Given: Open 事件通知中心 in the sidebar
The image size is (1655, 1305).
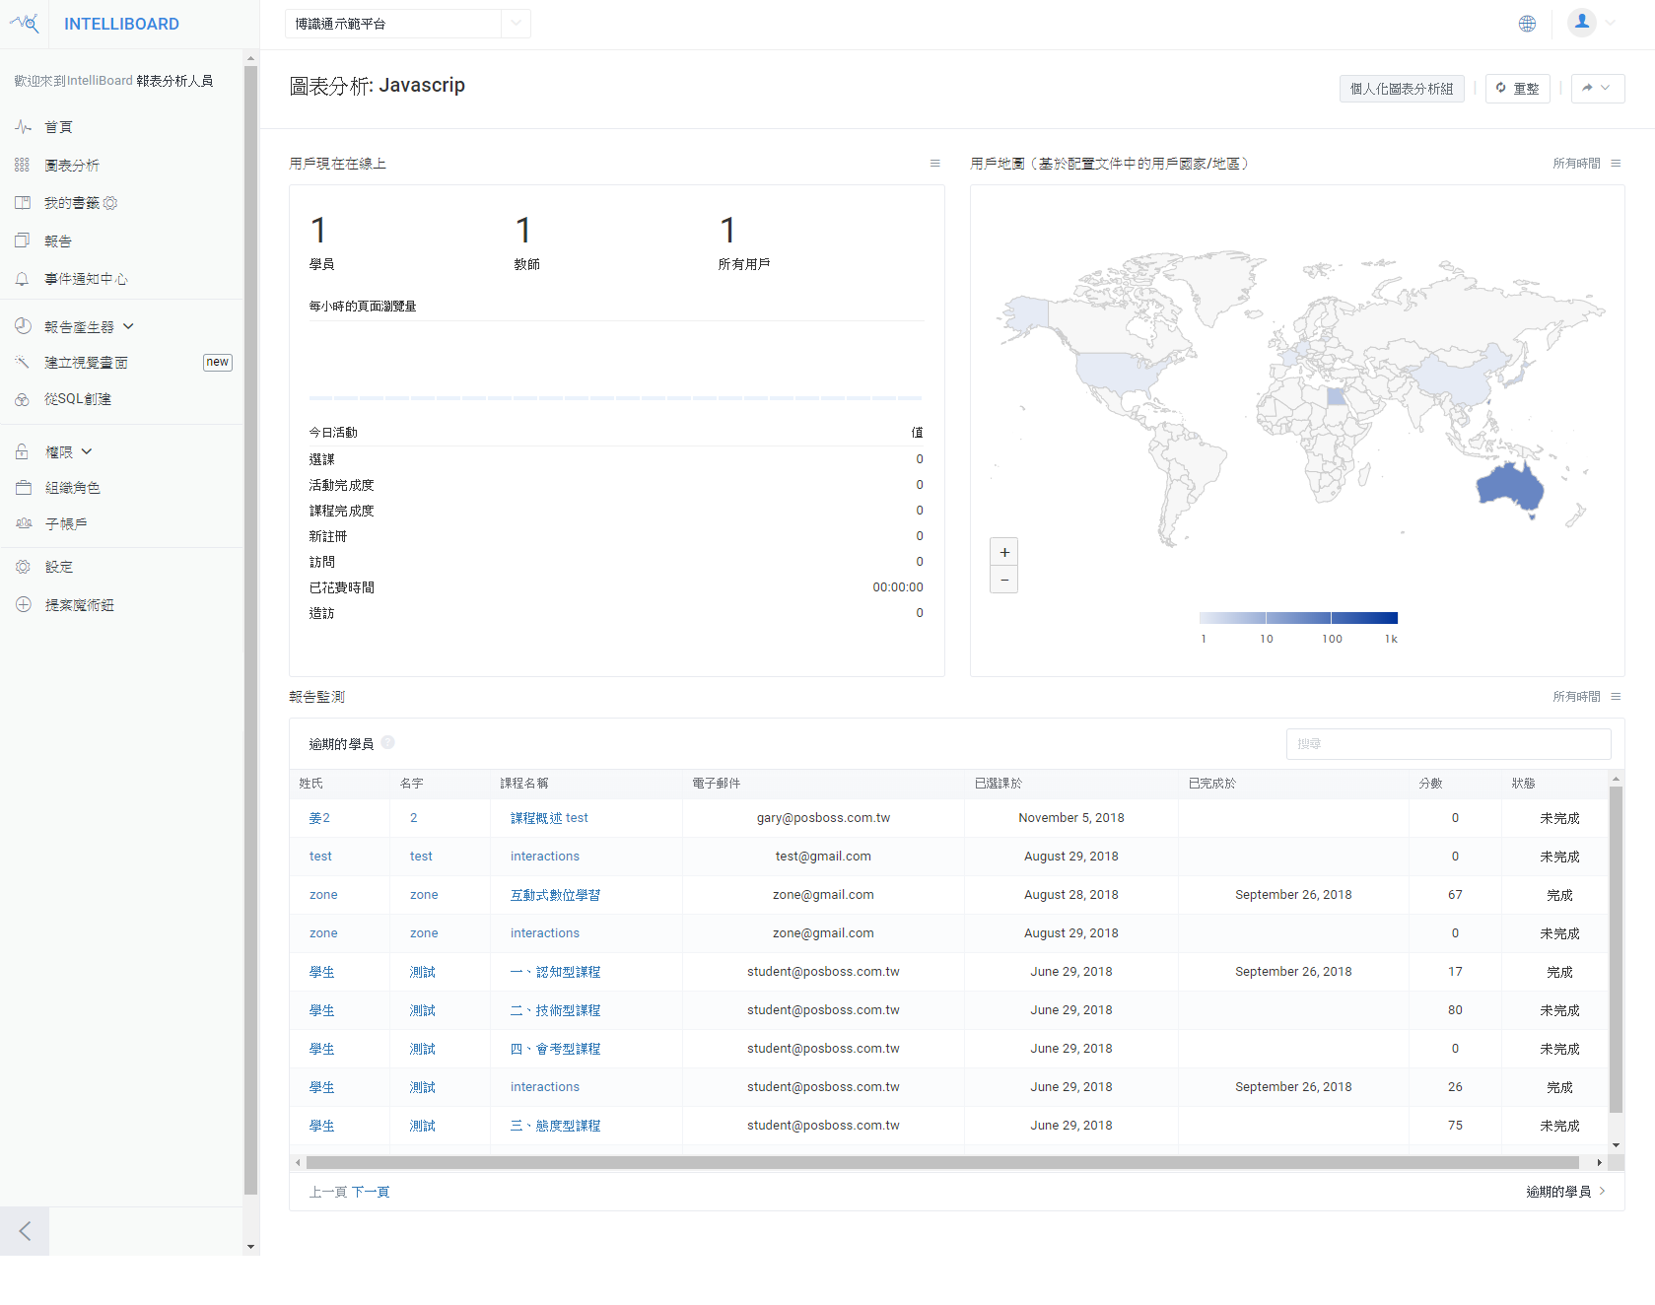Looking at the screenshot, I should tap(86, 279).
